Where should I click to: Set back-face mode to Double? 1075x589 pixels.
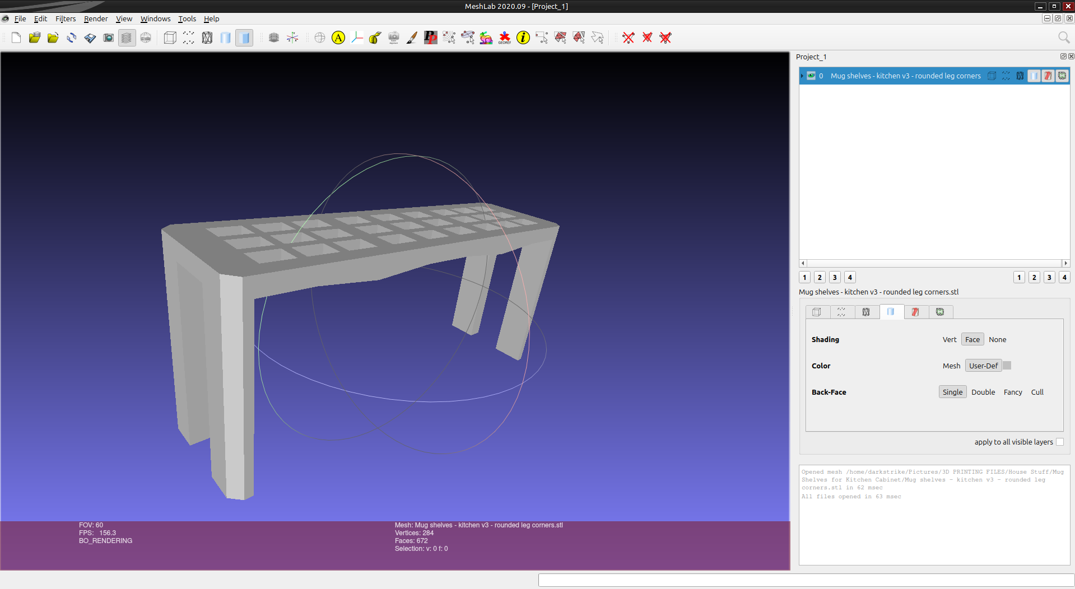point(983,392)
